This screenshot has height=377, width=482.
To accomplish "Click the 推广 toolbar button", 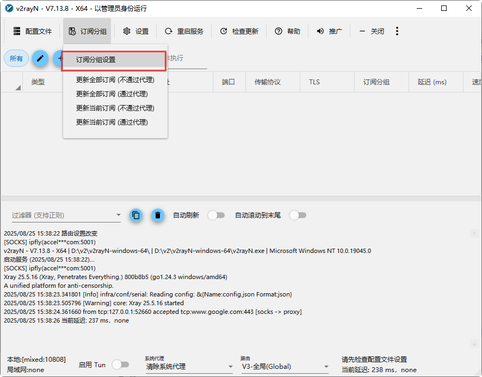I will [329, 32].
